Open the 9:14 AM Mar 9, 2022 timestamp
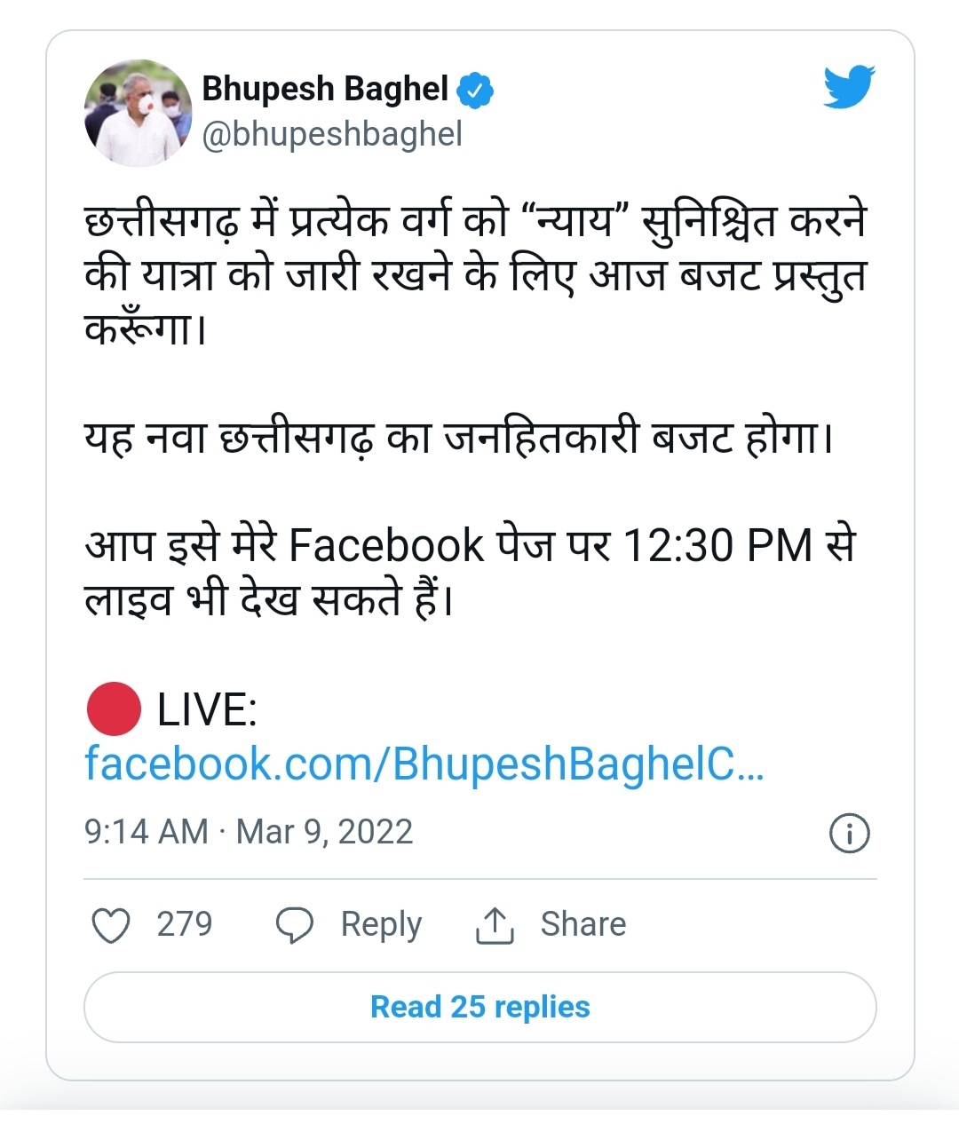 (249, 832)
